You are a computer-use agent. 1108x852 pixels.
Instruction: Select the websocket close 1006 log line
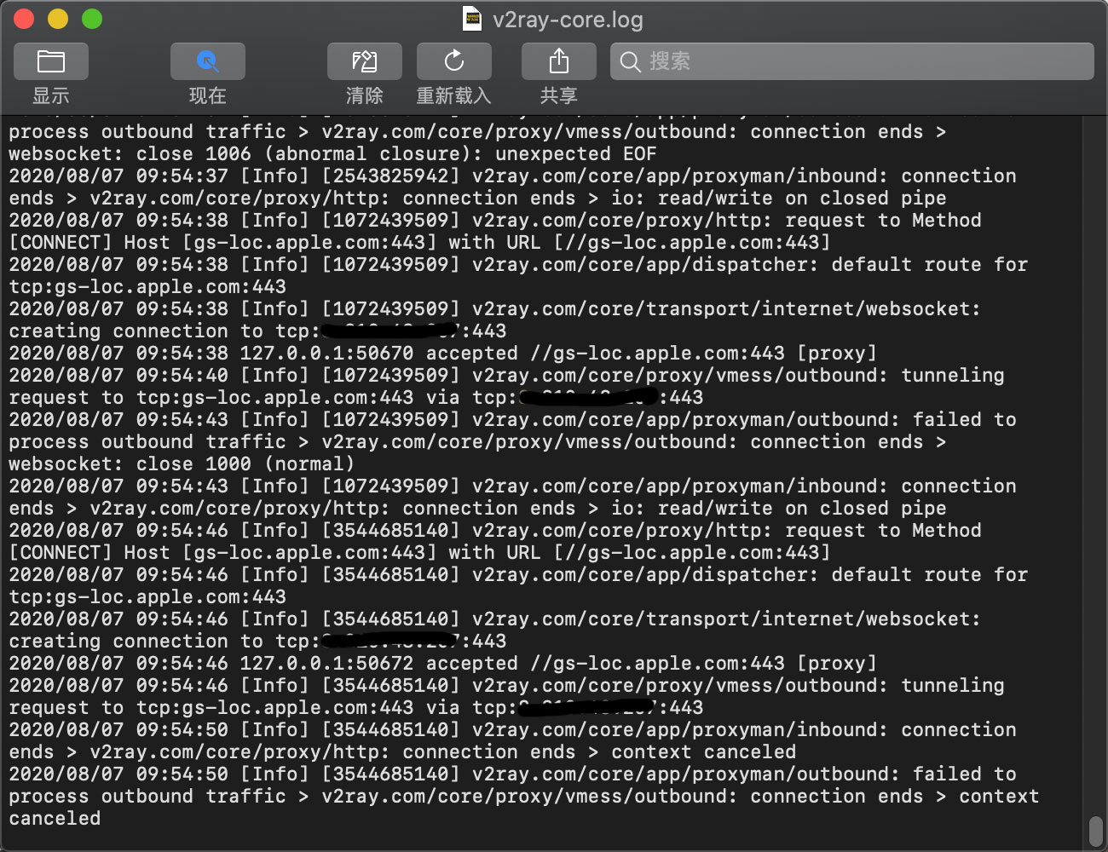tap(332, 153)
